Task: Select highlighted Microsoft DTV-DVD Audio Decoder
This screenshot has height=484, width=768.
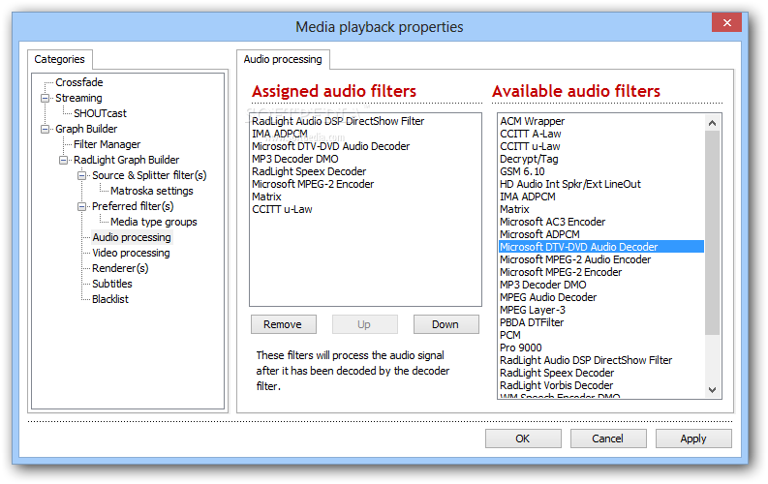Action: 601,247
